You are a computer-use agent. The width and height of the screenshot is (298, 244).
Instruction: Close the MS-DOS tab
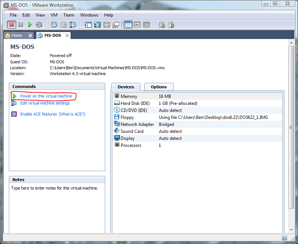(67, 36)
